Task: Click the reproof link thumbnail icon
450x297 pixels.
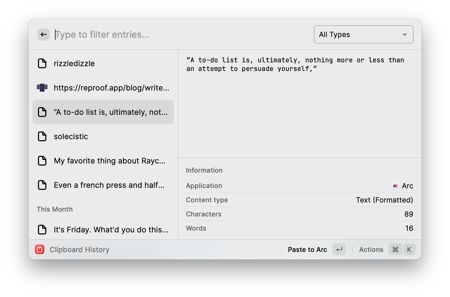Action: pos(42,88)
